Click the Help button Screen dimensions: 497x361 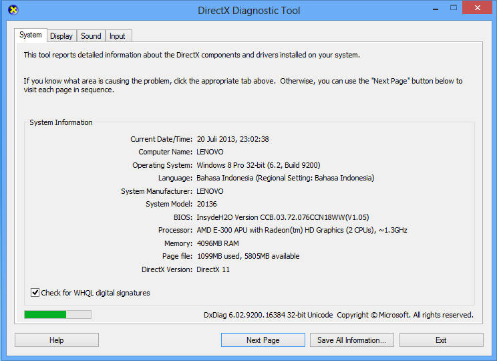[x=56, y=340]
